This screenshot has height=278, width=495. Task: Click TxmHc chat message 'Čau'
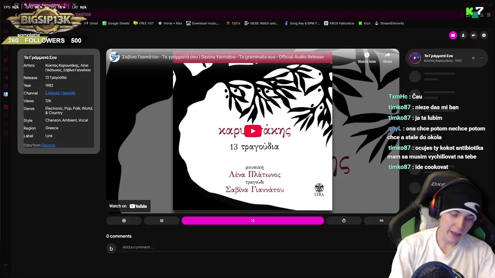click(x=417, y=97)
